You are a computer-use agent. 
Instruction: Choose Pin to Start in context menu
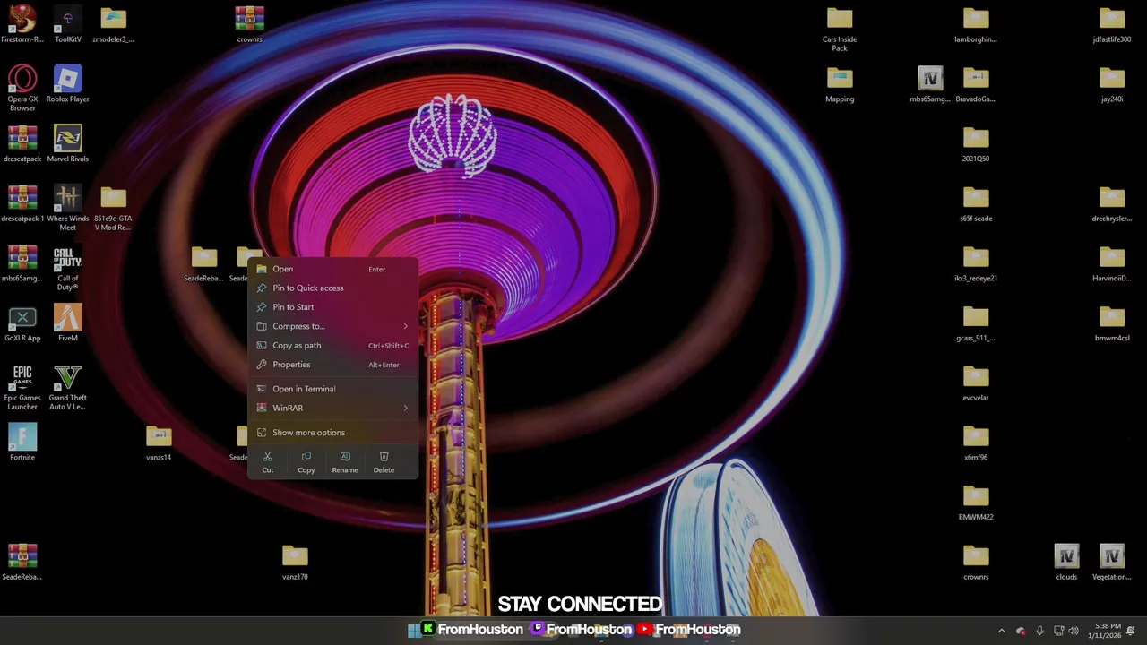(332, 306)
